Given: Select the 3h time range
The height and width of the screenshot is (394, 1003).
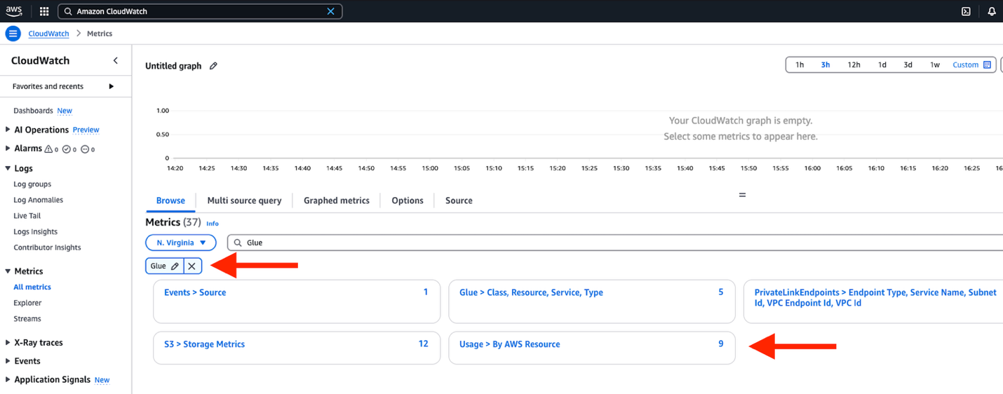Looking at the screenshot, I should pos(826,65).
